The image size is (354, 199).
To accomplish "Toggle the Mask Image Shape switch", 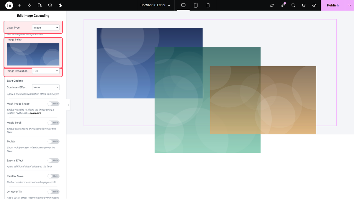I will [53, 104].
